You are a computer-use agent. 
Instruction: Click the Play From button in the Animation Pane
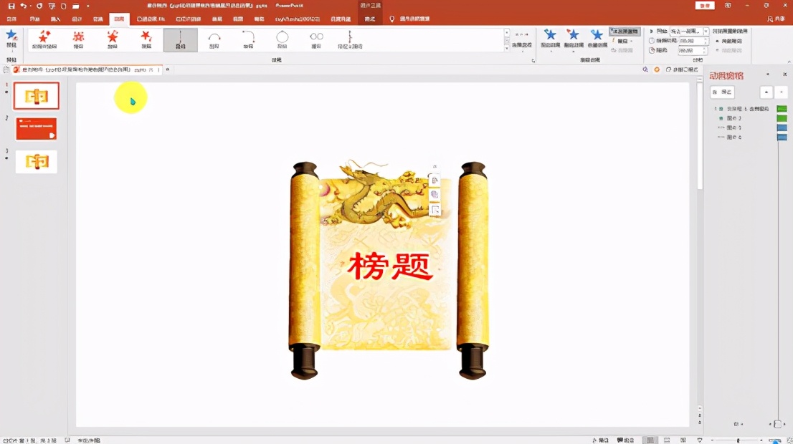tap(721, 92)
